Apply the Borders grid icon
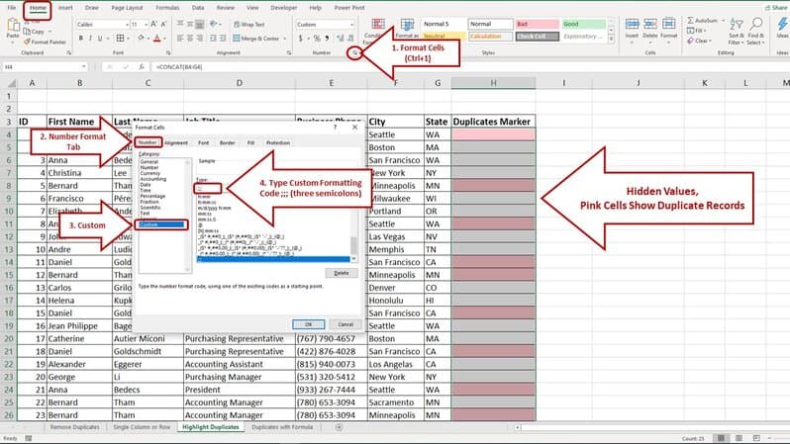The image size is (790, 444). coord(120,39)
